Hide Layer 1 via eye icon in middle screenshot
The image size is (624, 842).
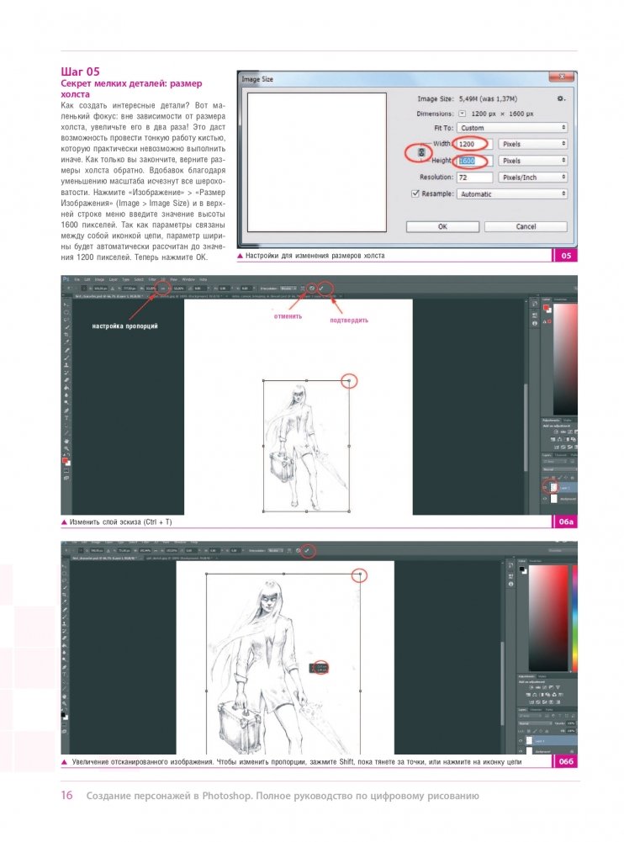click(x=545, y=486)
